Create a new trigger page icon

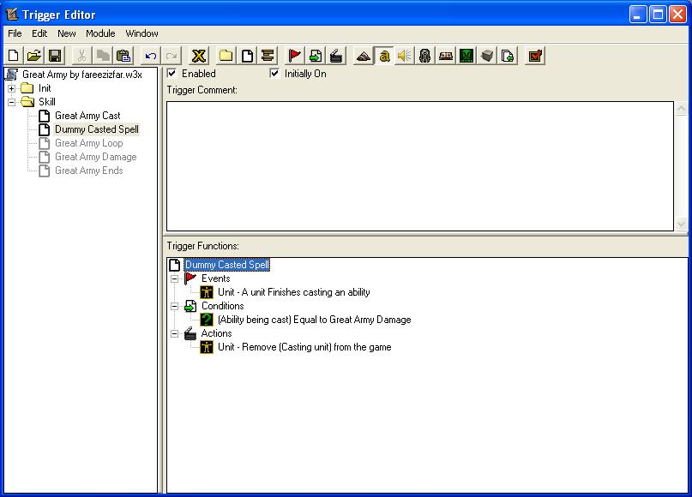247,56
